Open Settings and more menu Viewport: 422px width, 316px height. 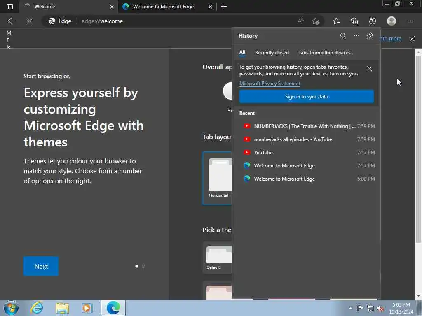[410, 21]
